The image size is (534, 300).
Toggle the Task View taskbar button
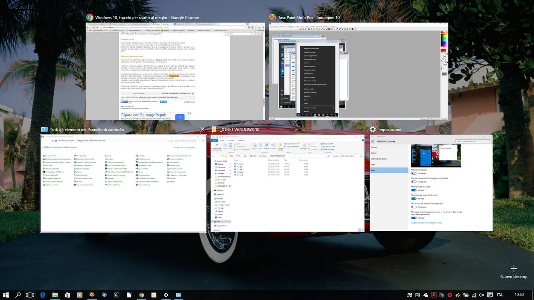click(30, 295)
